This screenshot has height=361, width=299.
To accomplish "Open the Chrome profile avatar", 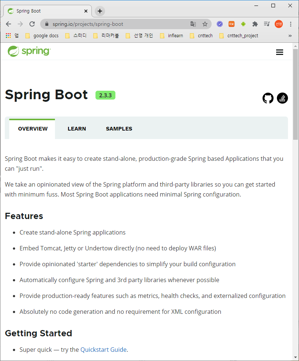I will [279, 24].
